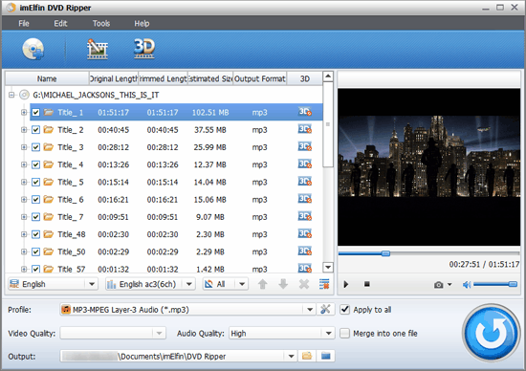Open the output folder icon
This screenshot has width=526, height=371.
click(326, 356)
